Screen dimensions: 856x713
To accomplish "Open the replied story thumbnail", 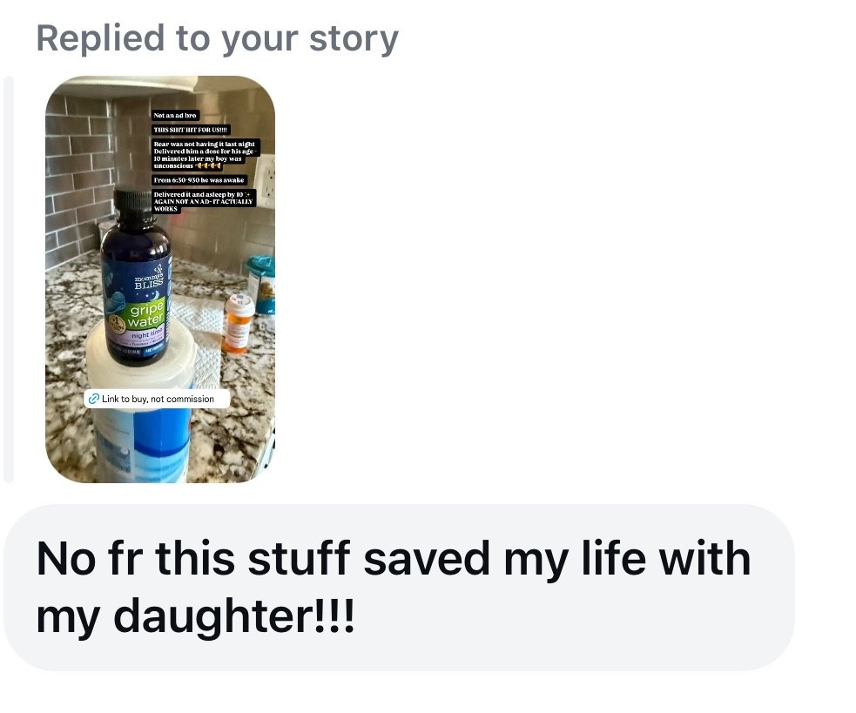I will (x=160, y=279).
